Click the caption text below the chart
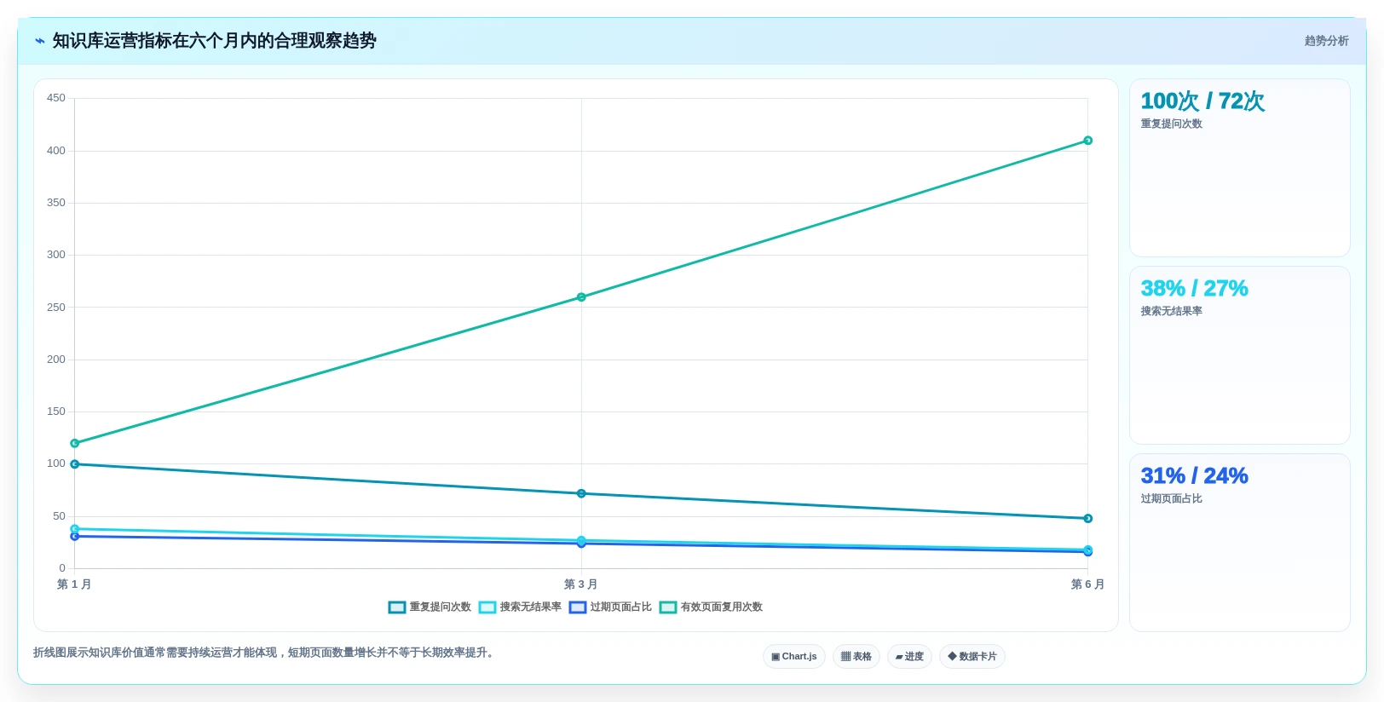Viewport: 1384px width, 702px height. (x=265, y=653)
